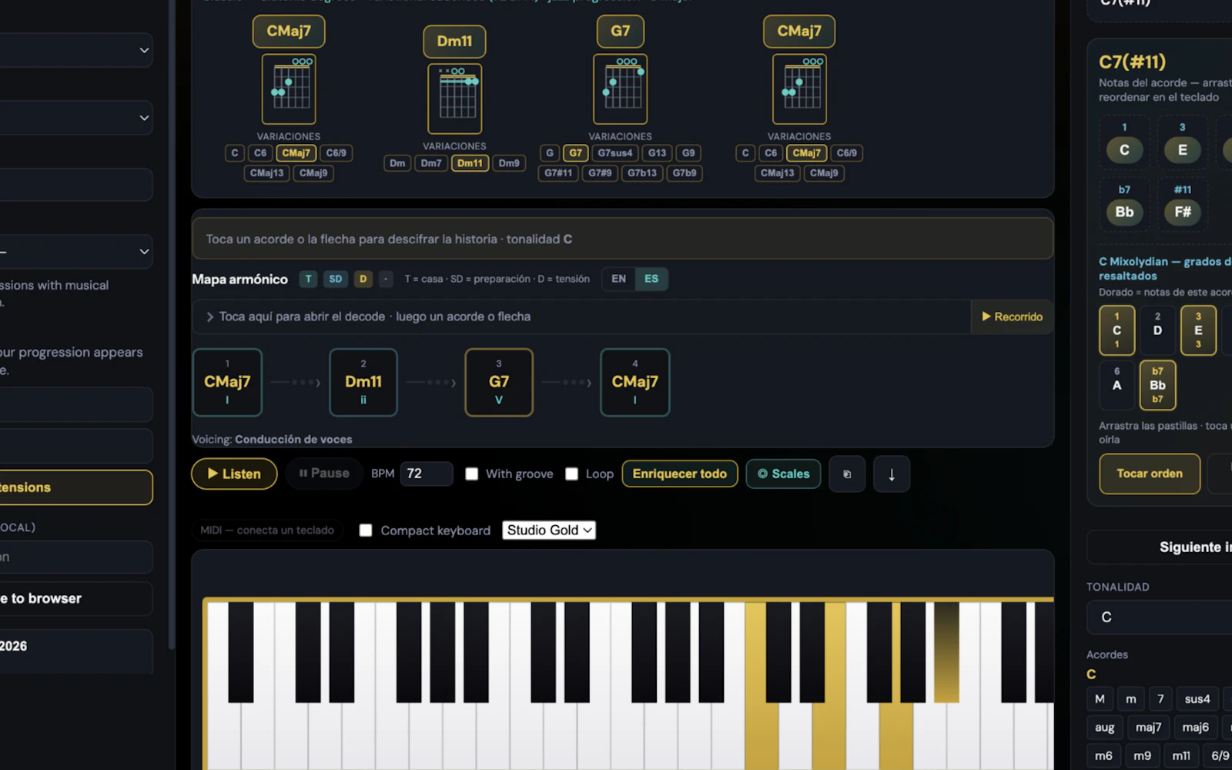Select scale degree 6 A in Mixolydian
The image size is (1232, 770).
(x=1116, y=385)
